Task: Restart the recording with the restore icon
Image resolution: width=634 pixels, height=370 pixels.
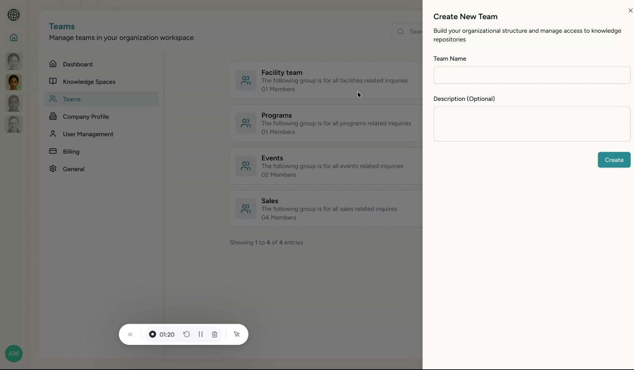Action: [186, 334]
